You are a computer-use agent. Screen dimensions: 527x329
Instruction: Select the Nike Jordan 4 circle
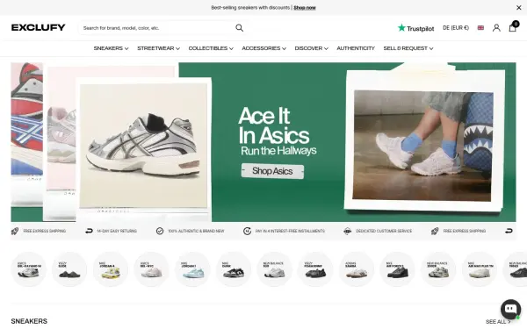[111, 269]
